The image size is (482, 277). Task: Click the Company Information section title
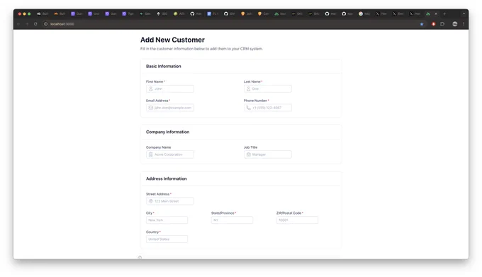(167, 132)
